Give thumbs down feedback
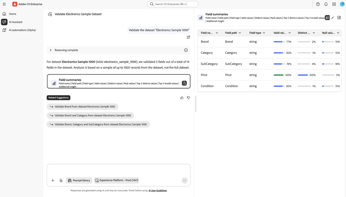The image size is (346, 197). [x=188, y=98]
